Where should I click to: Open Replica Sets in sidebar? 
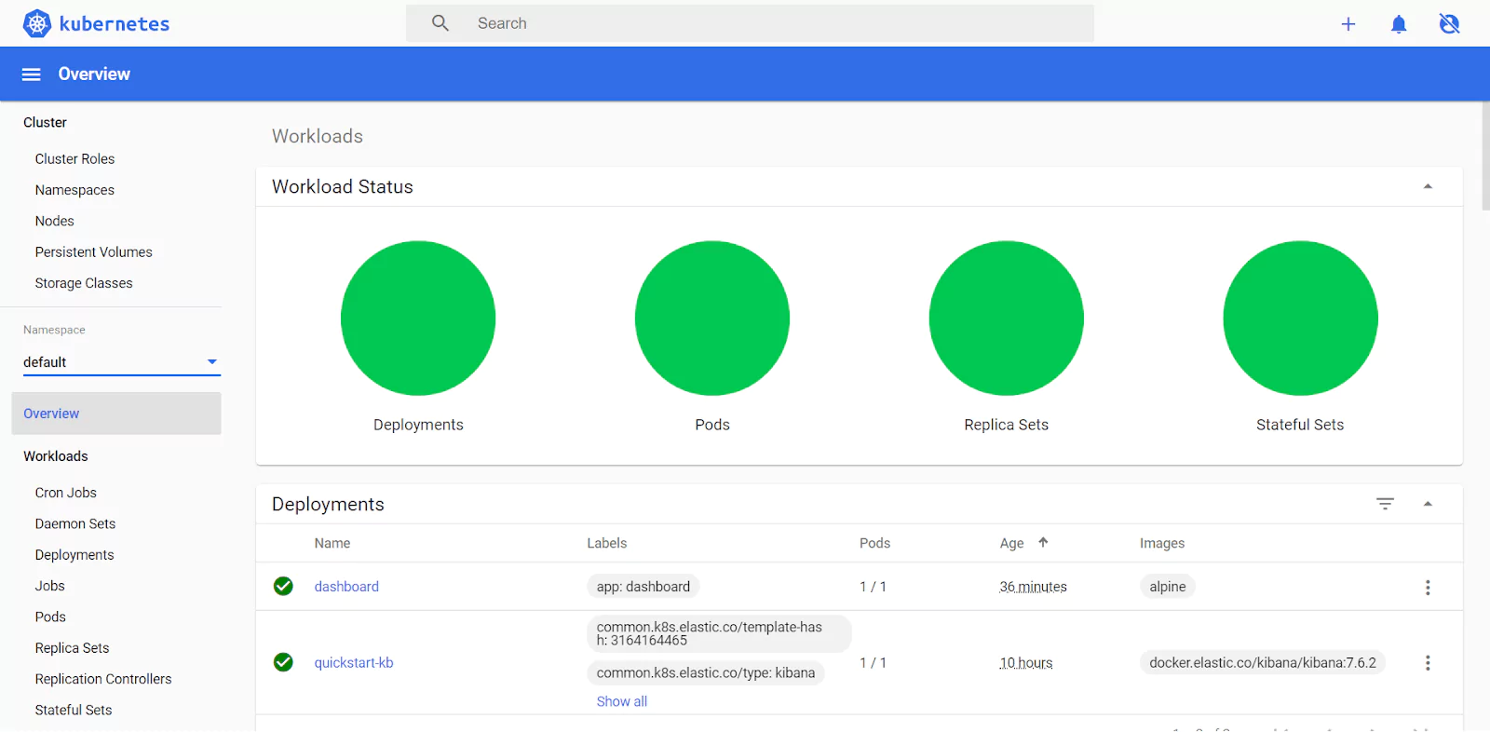point(73,648)
